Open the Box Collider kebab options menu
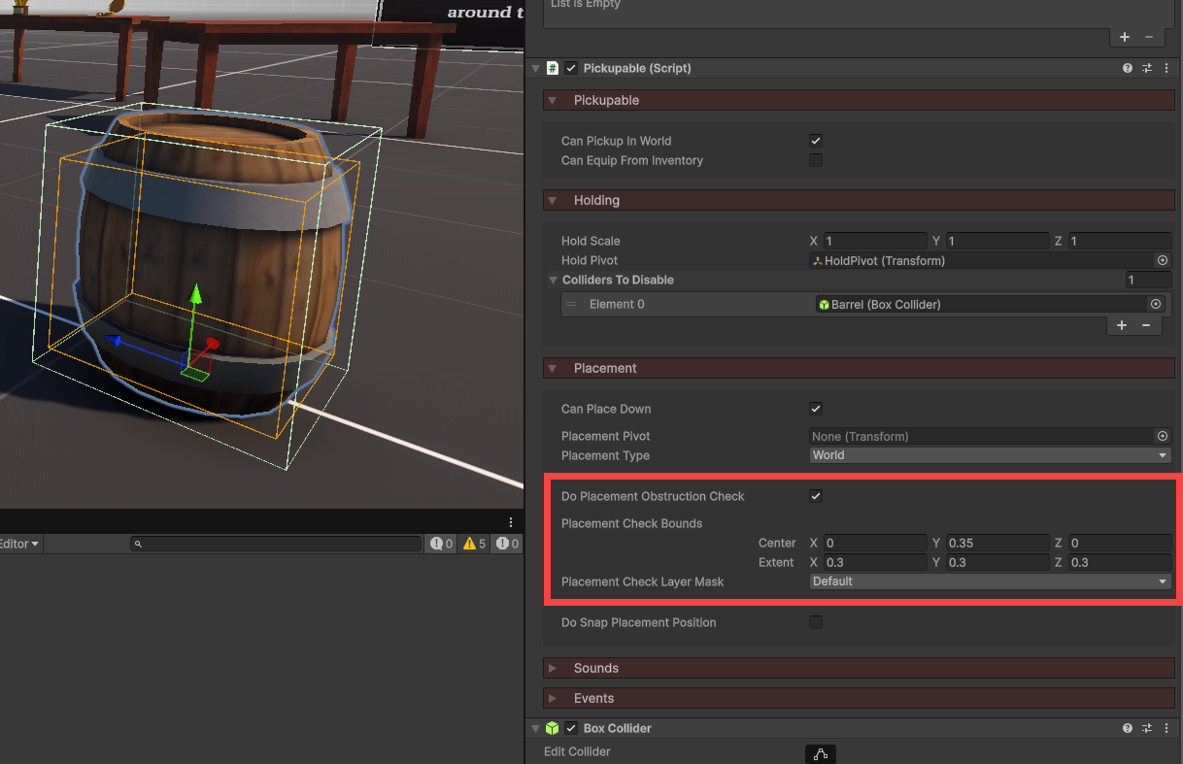The width and height of the screenshot is (1183, 764). (x=1166, y=728)
